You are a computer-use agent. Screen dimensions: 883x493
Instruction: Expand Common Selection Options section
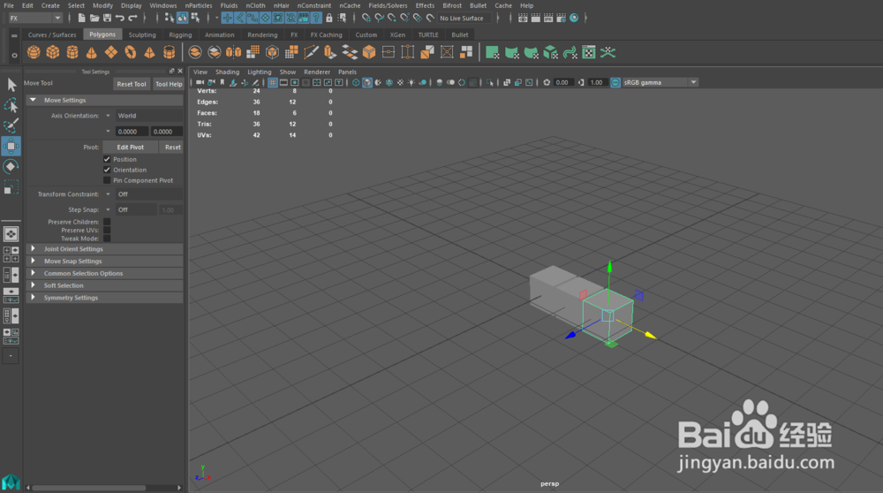click(105, 273)
